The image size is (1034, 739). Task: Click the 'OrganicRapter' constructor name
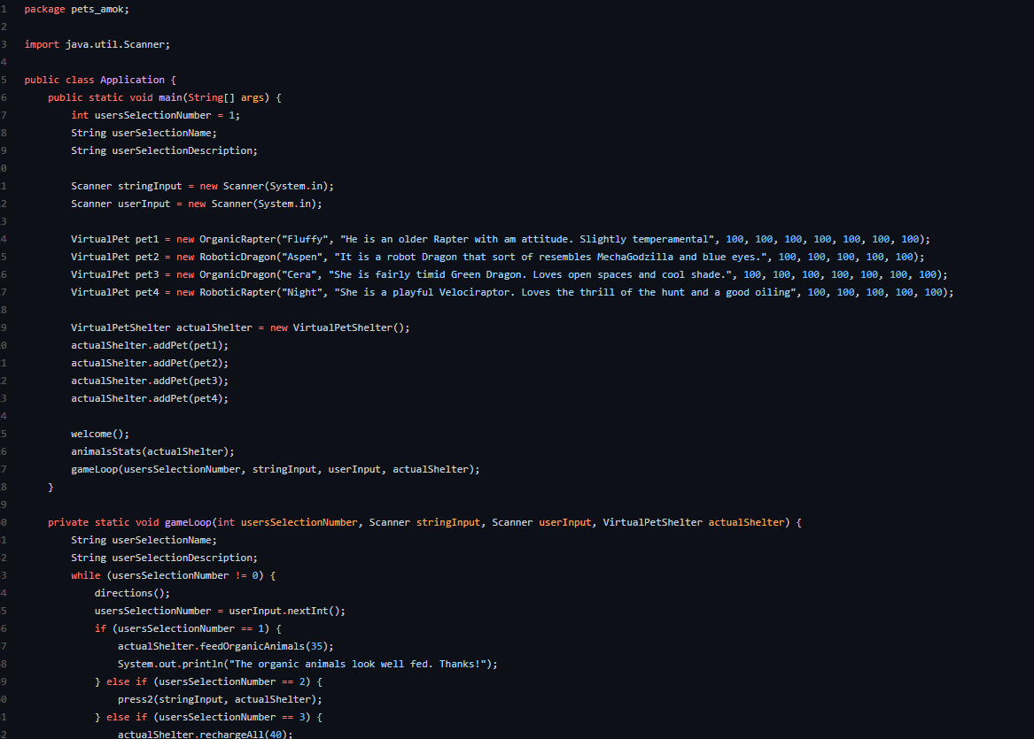[237, 239]
